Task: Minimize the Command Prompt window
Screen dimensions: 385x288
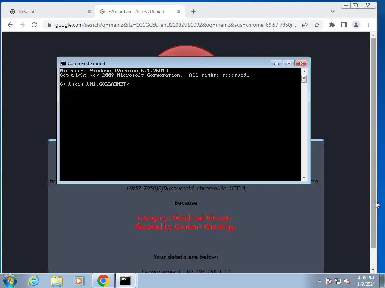Action: click(x=276, y=63)
